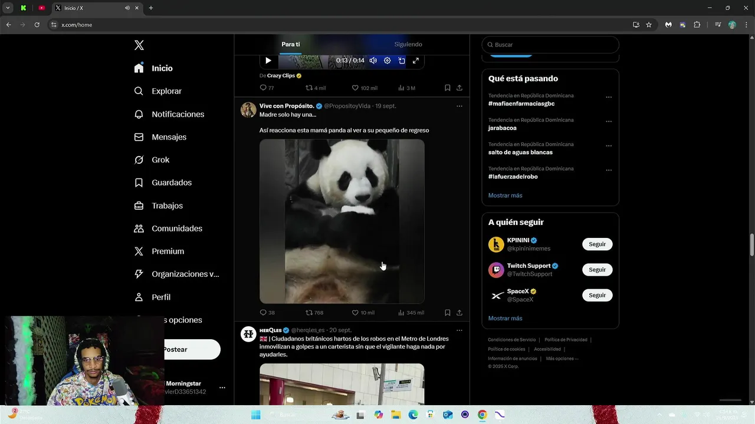Open Condiciones de Servicio link
The height and width of the screenshot is (424, 755).
511,340
